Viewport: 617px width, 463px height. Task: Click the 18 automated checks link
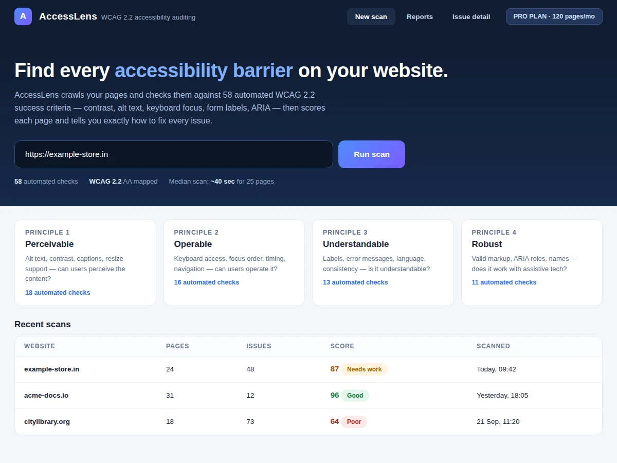coord(58,292)
